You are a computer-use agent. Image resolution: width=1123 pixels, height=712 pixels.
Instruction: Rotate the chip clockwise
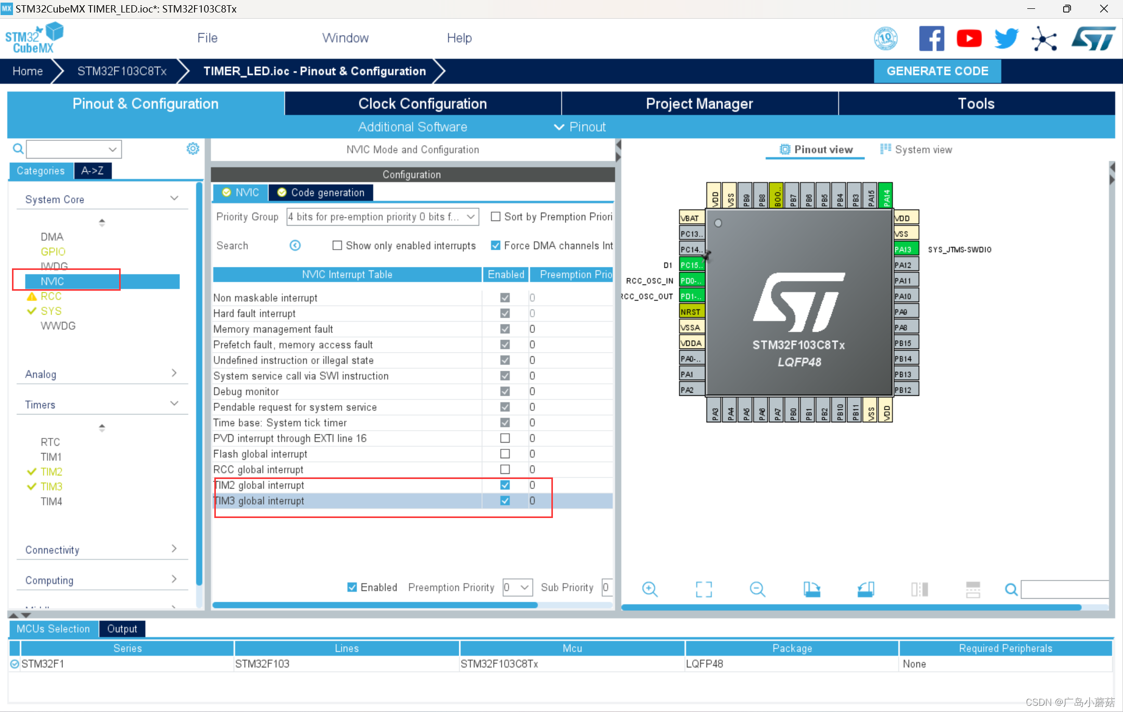point(811,589)
